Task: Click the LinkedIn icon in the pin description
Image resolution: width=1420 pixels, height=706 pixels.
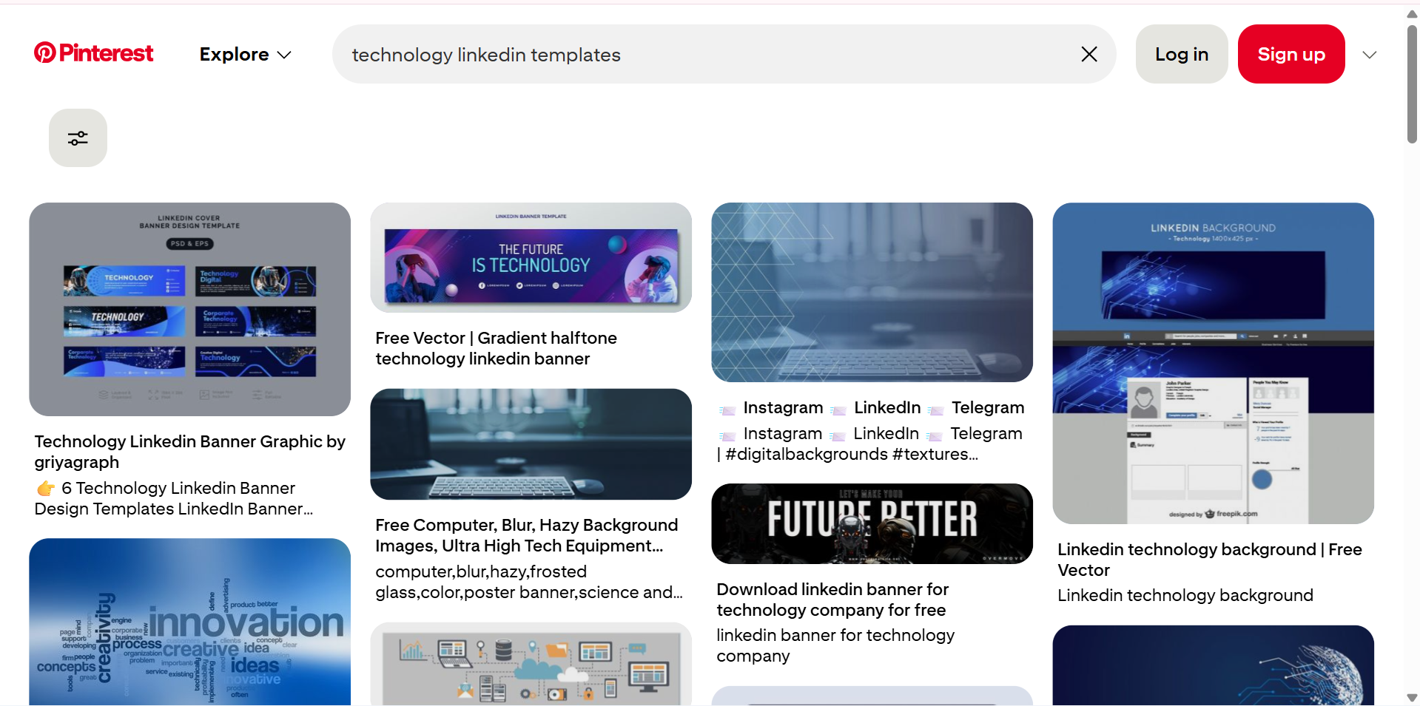Action: (x=838, y=407)
